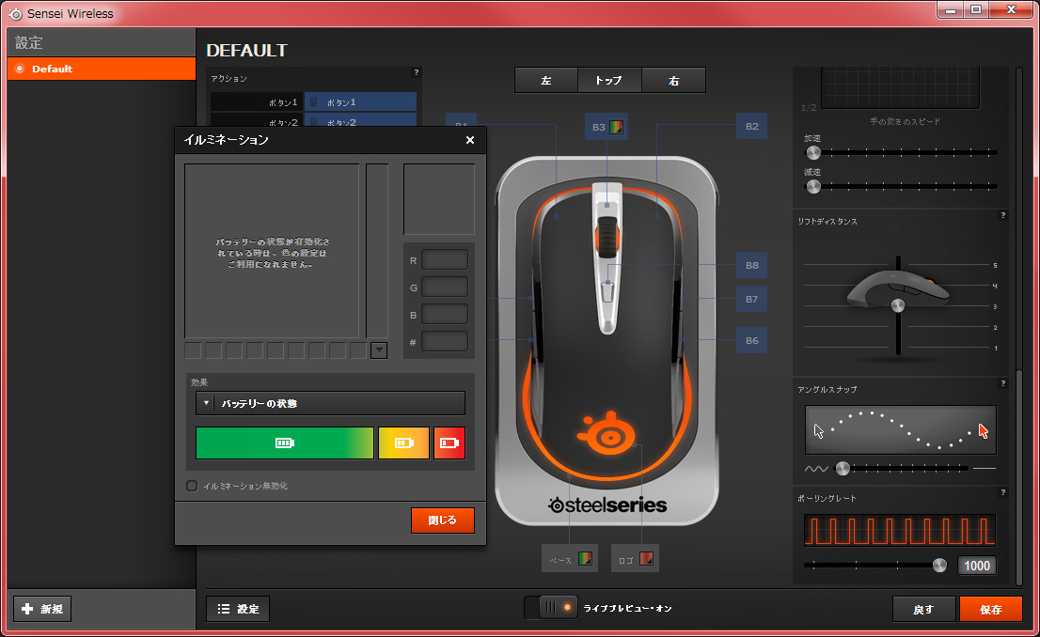This screenshot has width=1040, height=637.
Task: Open the ベース illumination color icon
Action: tap(585, 559)
